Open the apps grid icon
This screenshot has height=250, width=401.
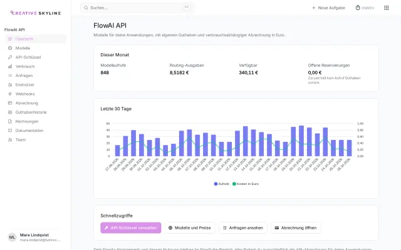(x=387, y=7)
